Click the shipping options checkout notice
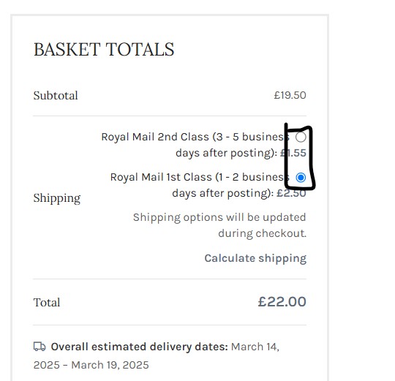 coord(219,225)
